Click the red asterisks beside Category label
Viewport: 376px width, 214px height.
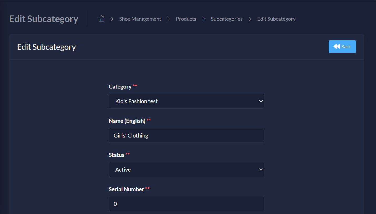[135, 85]
